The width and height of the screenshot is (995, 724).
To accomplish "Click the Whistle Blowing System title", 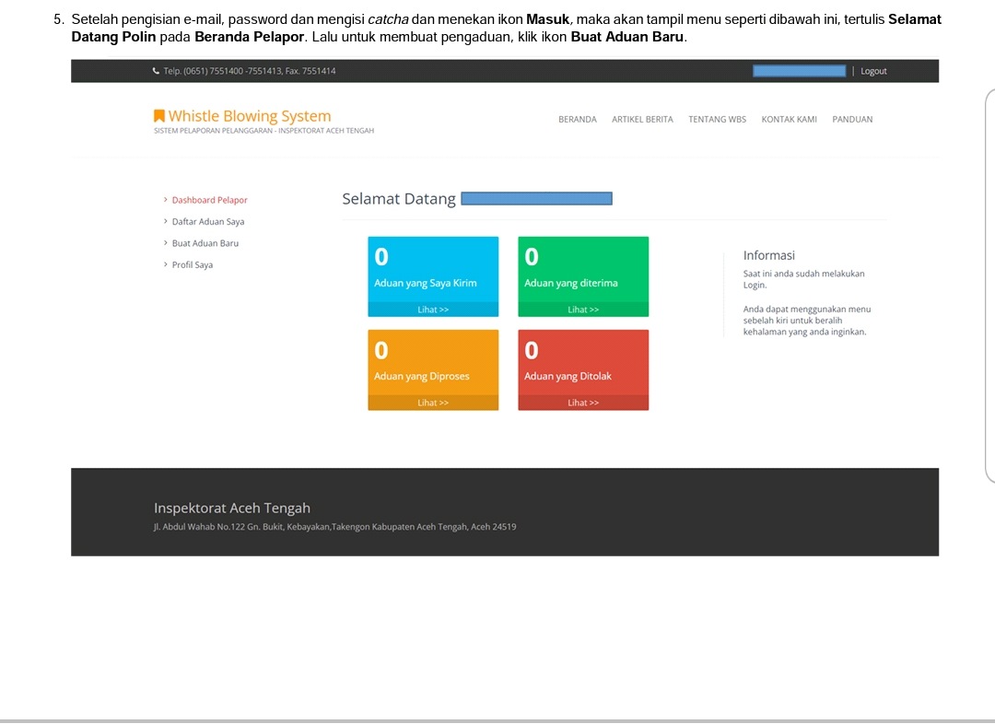I will point(249,116).
